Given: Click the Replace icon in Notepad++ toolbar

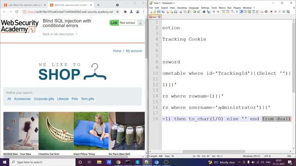Looking at the screenshot, I should click(208, 12).
